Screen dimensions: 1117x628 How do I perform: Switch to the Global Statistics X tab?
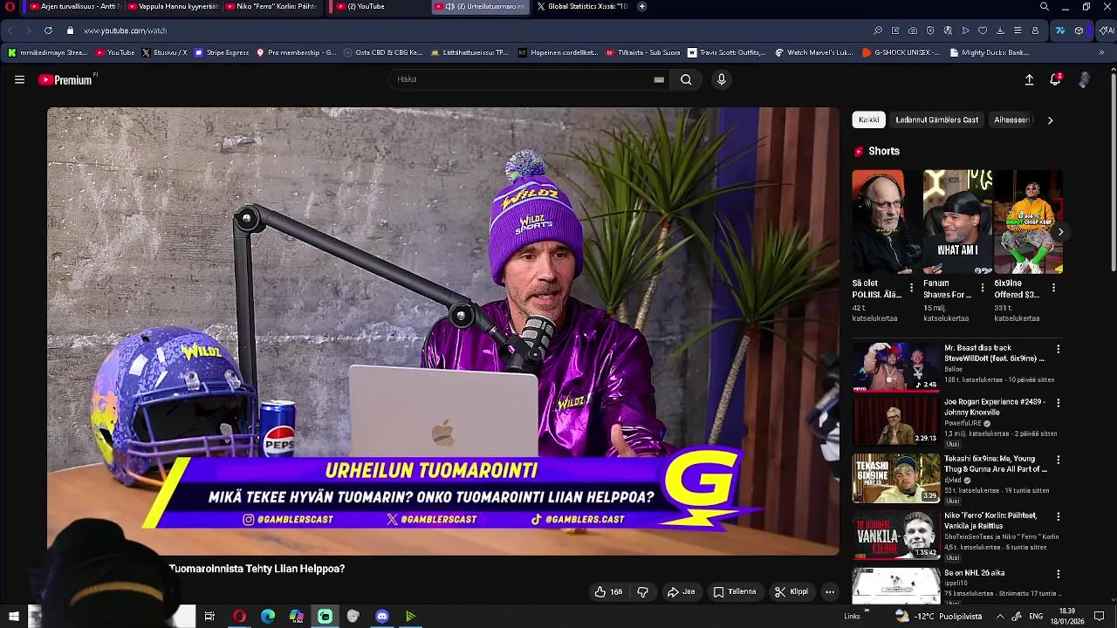coord(582,6)
